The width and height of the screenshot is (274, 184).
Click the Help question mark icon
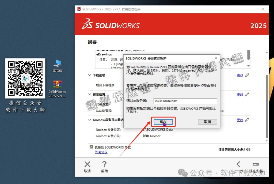pos(104,164)
